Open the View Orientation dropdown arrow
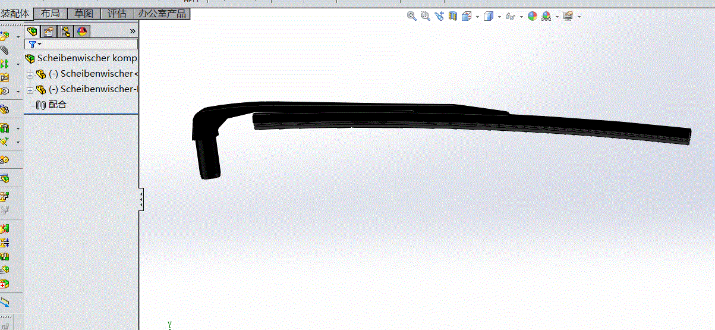Viewport: 715px width, 330px height. pos(477,17)
